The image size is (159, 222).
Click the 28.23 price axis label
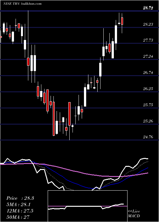(148, 24)
